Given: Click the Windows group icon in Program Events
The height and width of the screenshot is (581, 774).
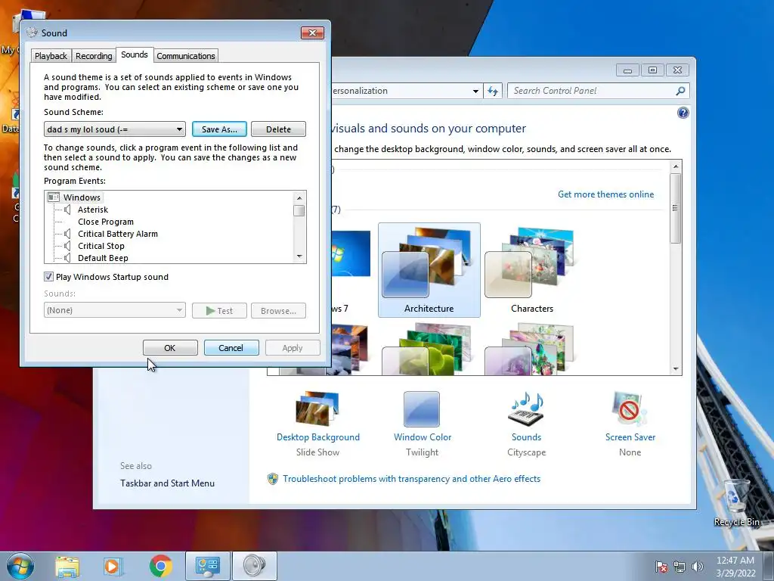Looking at the screenshot, I should [54, 197].
